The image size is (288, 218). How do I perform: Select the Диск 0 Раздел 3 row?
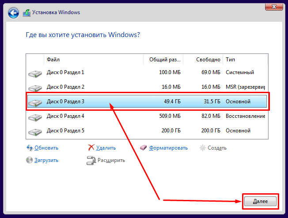(147, 101)
